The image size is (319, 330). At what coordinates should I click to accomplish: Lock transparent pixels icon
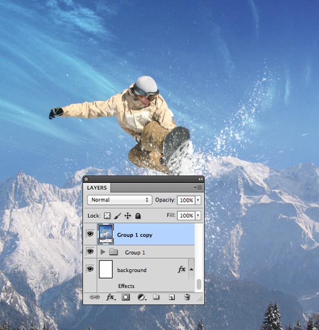coord(107,216)
